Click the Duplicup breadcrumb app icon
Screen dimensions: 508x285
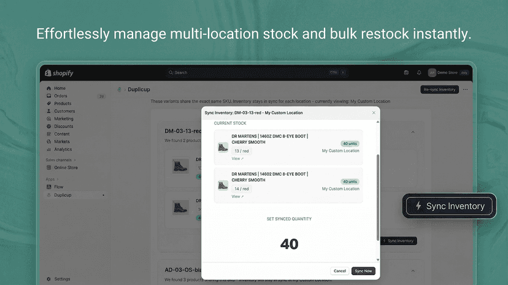pos(119,89)
